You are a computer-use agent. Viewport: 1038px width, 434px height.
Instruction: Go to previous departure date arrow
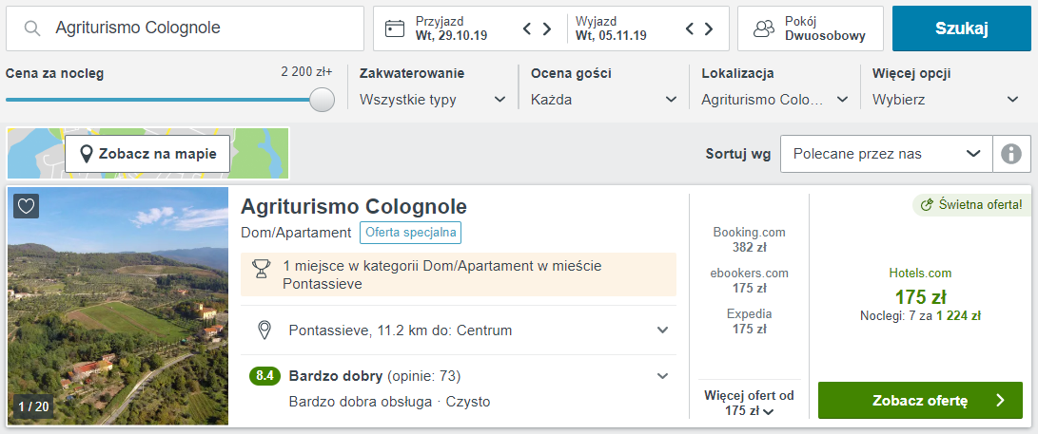click(692, 28)
